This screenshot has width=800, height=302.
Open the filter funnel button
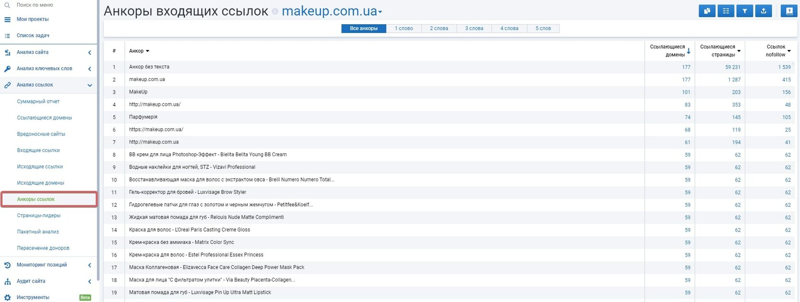(744, 11)
